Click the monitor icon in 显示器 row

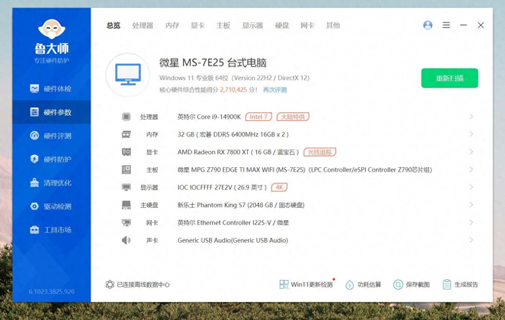(126, 187)
